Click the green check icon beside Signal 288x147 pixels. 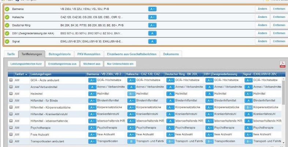(x=7, y=42)
